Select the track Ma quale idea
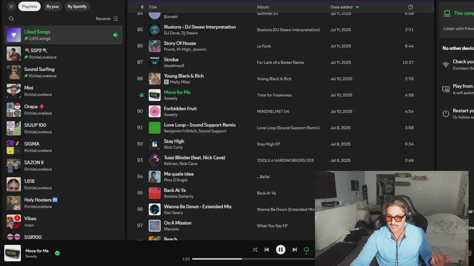Viewport: 474px width, 266px height. 178,174
